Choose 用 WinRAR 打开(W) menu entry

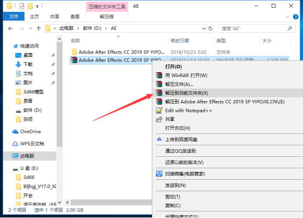pos(228,75)
